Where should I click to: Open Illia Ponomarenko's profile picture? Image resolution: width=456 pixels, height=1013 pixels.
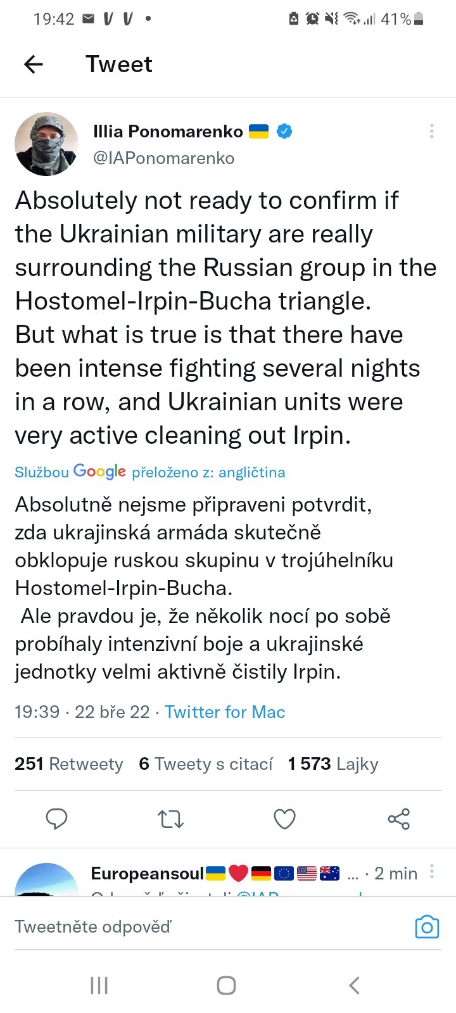46,144
